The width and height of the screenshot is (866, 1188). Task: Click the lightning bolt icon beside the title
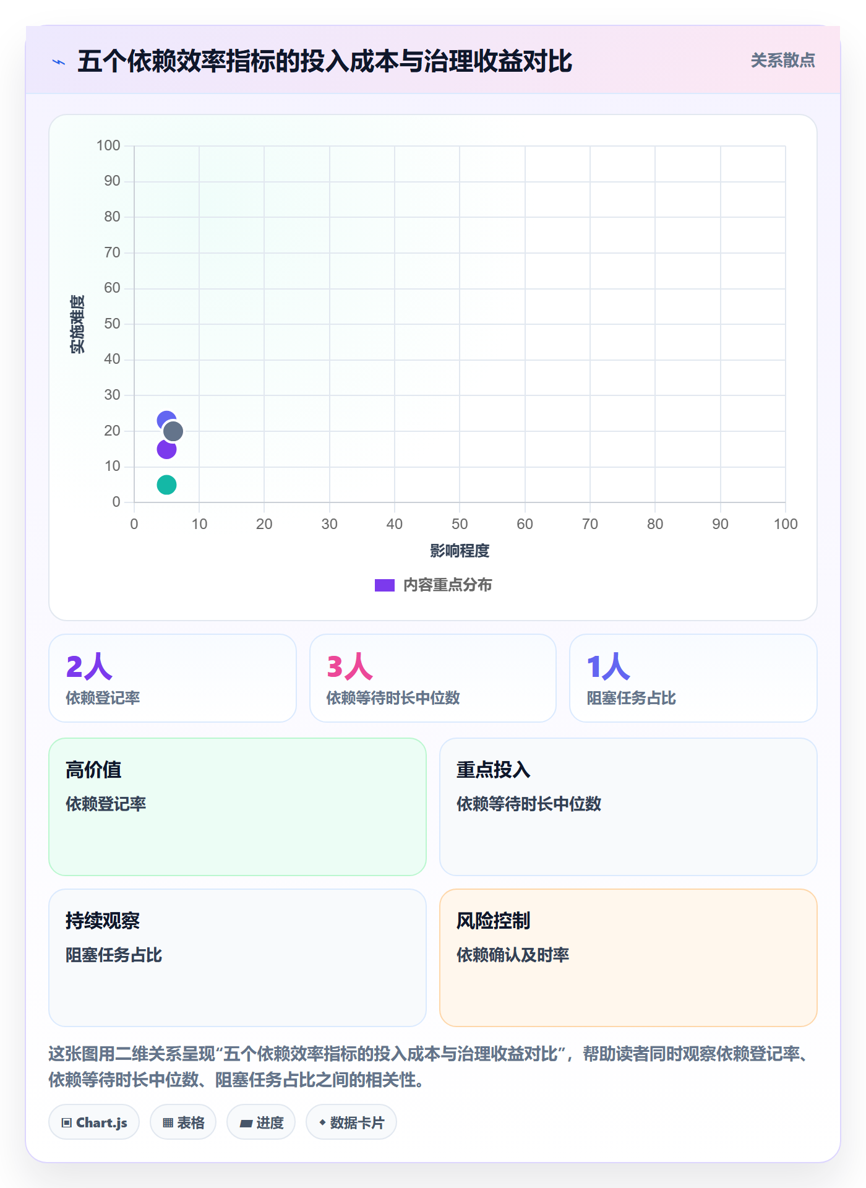tap(59, 62)
